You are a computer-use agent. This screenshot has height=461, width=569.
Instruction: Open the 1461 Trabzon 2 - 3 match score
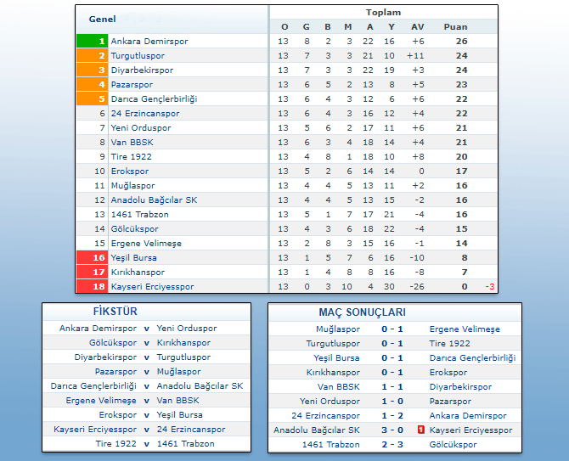(x=392, y=445)
